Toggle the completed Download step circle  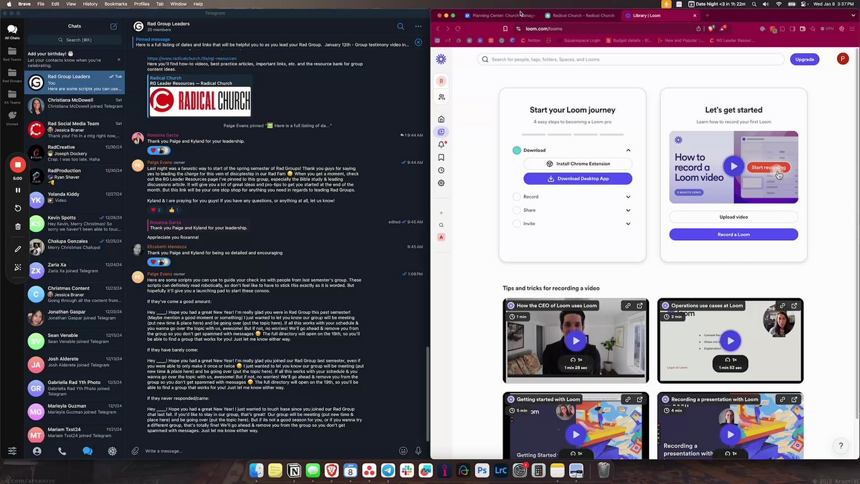pyautogui.click(x=517, y=151)
